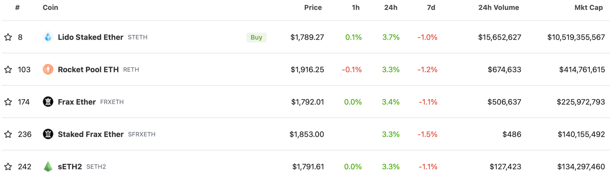Click the Lido Staked Ether coin logo

point(48,37)
